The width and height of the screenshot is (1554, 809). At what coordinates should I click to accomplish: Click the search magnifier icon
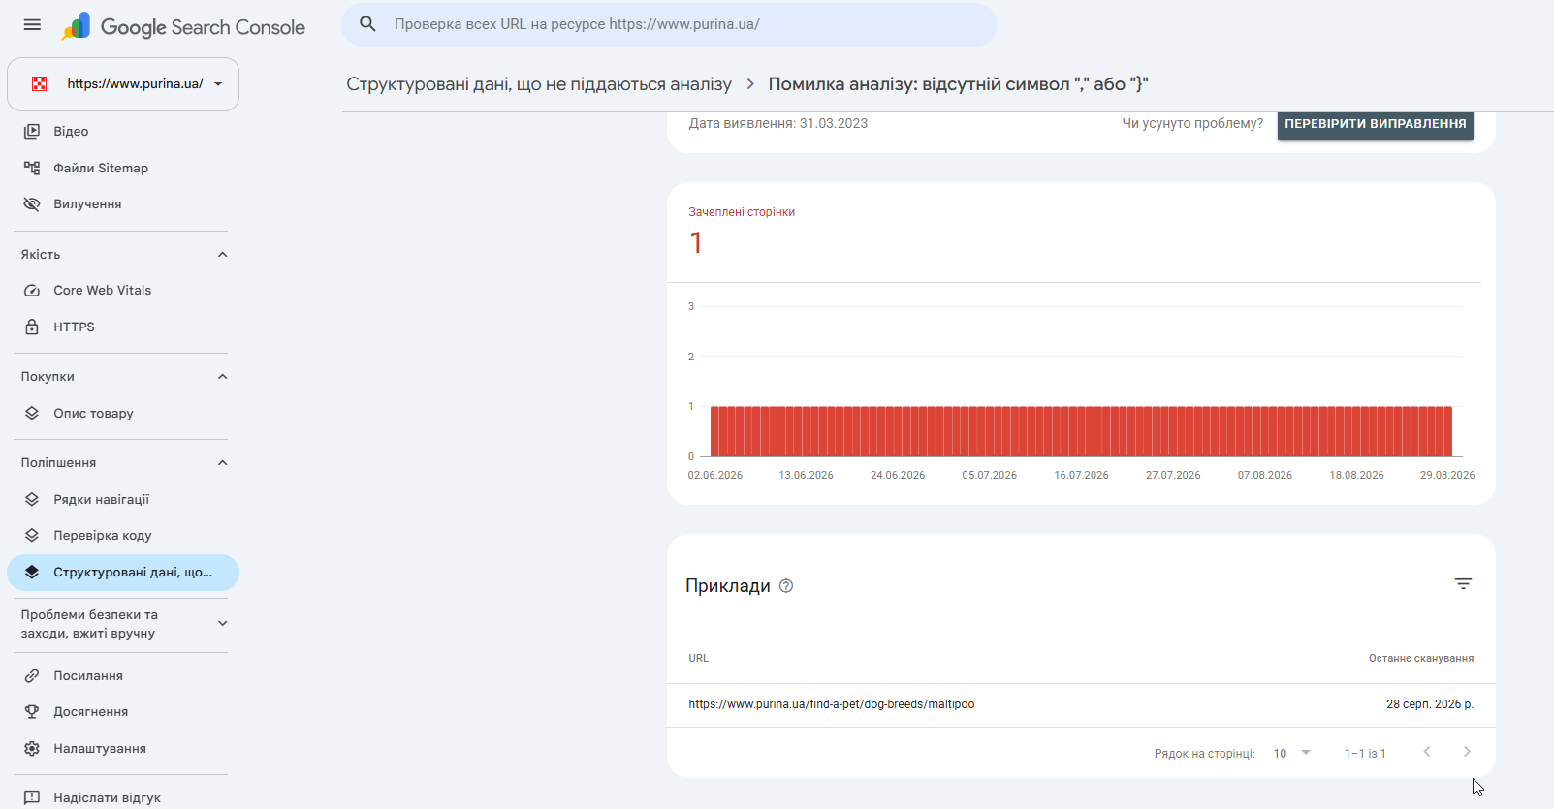click(367, 24)
